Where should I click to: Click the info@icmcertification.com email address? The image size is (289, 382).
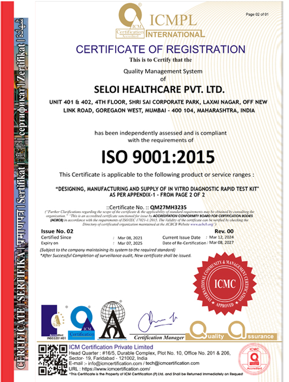[x=115, y=363]
